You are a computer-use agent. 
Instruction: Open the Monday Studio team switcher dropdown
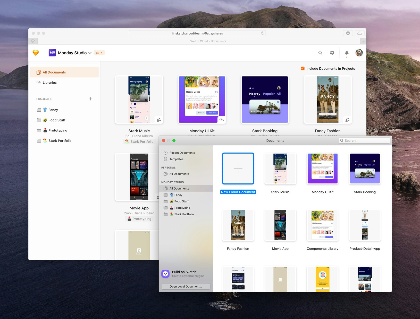[90, 53]
